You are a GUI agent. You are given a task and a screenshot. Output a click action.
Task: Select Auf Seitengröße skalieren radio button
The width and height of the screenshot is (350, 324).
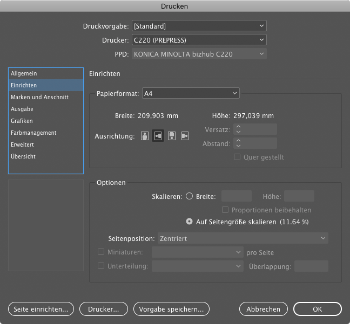click(x=189, y=222)
